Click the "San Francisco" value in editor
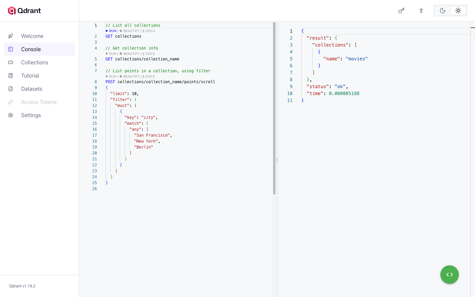 coord(152,135)
